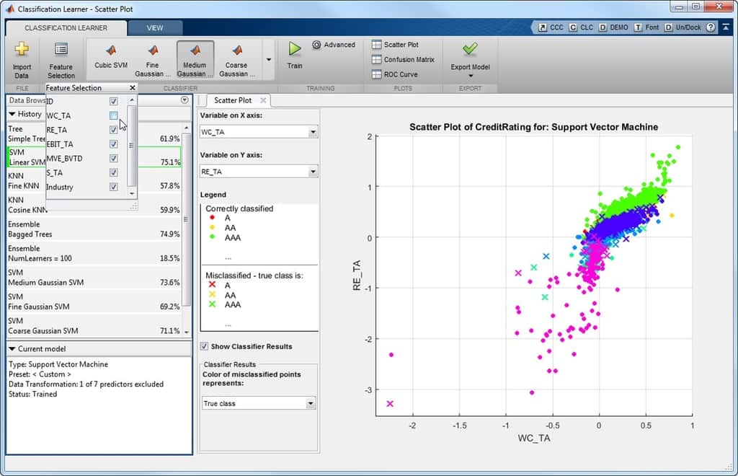Viewport: 738px width, 476px height.
Task: Switch to the VIEW ribbon tab
Action: [155, 27]
